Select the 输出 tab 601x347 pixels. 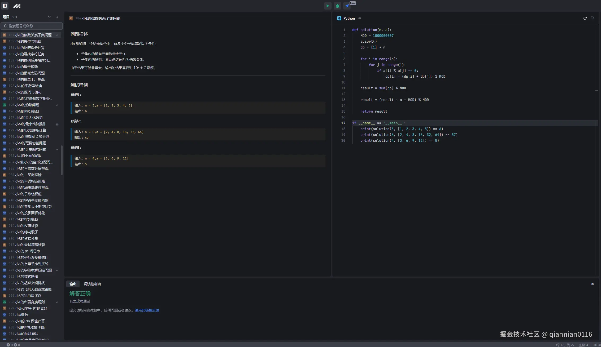(x=73, y=284)
